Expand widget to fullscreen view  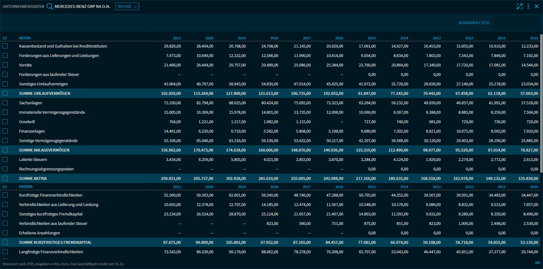click(520, 6)
